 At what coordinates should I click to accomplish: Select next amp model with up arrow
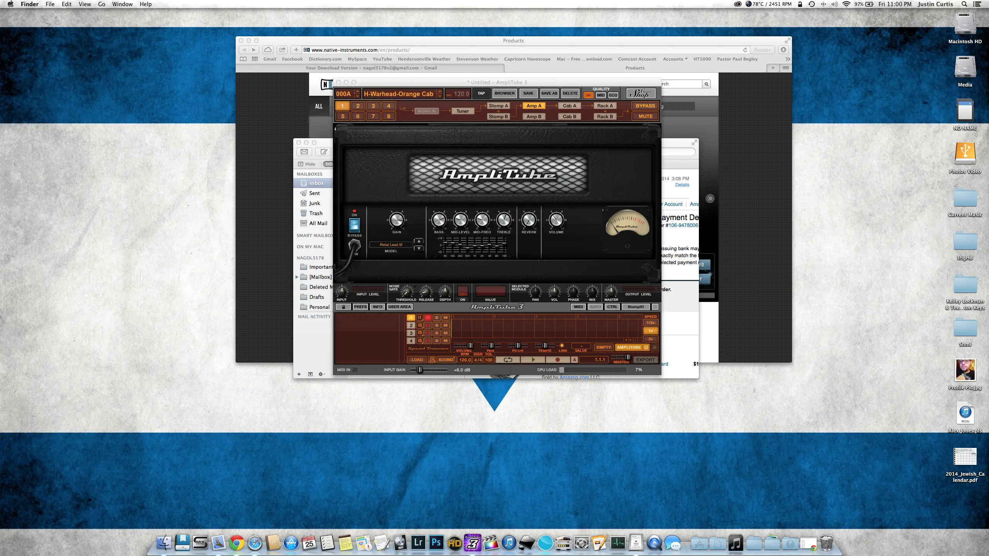tap(419, 241)
